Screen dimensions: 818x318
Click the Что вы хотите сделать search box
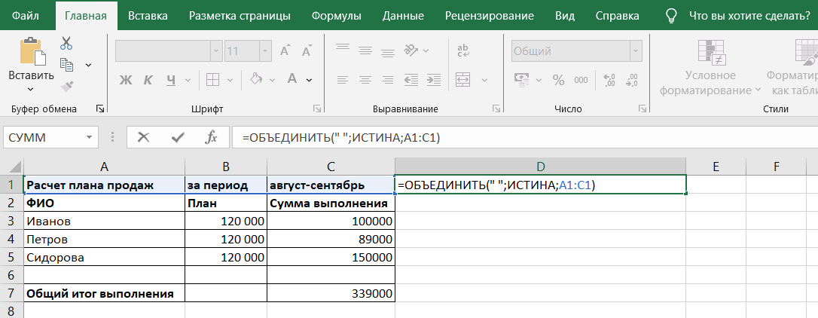(x=749, y=16)
